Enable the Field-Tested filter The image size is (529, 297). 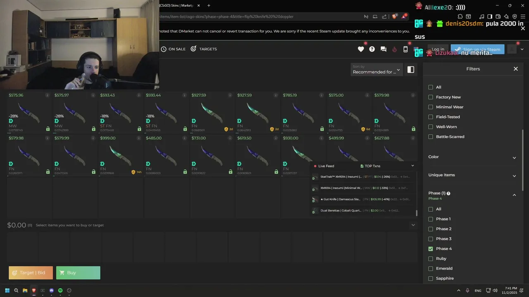pos(431,117)
